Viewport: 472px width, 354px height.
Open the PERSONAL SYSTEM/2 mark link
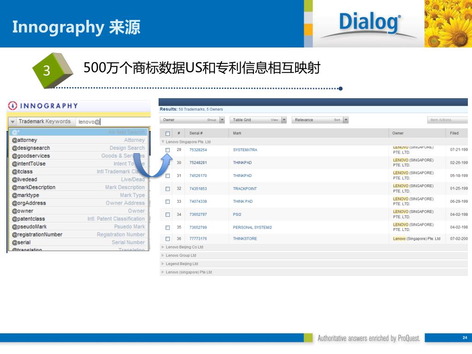click(252, 228)
